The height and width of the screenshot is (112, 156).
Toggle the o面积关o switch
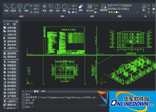tap(10, 48)
